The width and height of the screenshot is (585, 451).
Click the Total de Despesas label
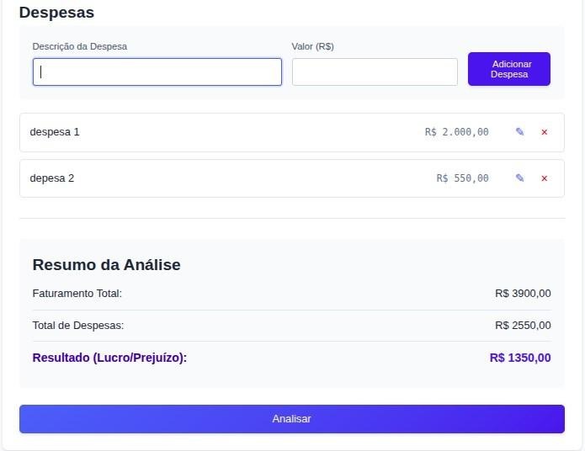pos(78,326)
